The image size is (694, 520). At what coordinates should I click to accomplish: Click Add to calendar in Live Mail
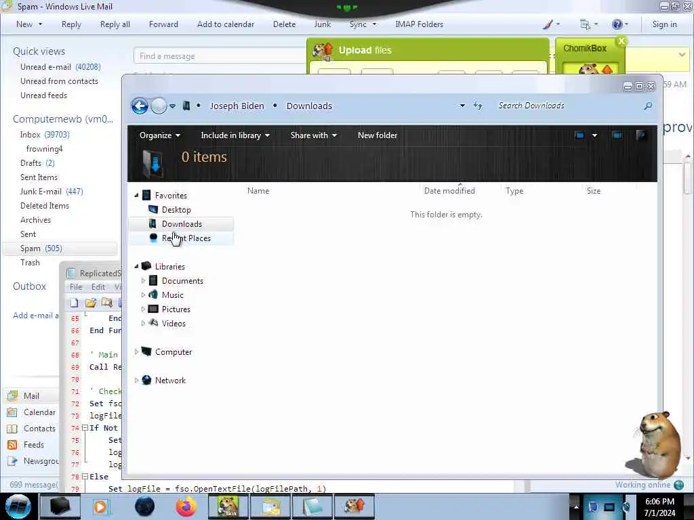[x=226, y=24]
